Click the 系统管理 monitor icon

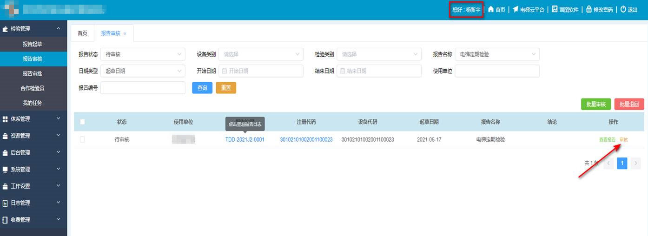[x=5, y=169]
